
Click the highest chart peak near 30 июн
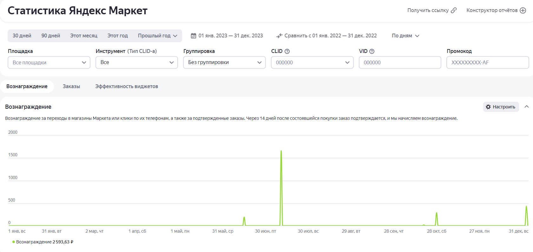click(x=281, y=151)
